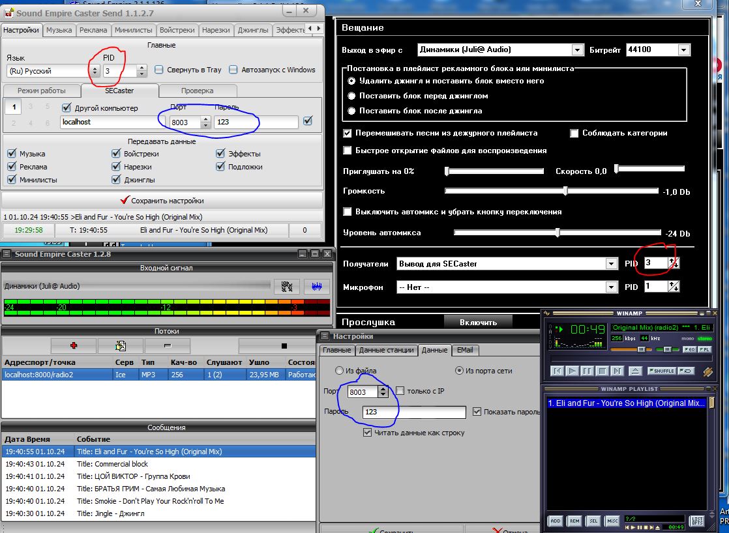This screenshot has width=729, height=533.
Task: Click REM in Winamp playlist
Action: point(574,521)
